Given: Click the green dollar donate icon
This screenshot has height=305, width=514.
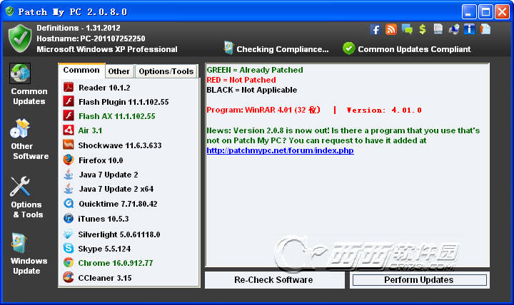Looking at the screenshot, I should [423, 29].
